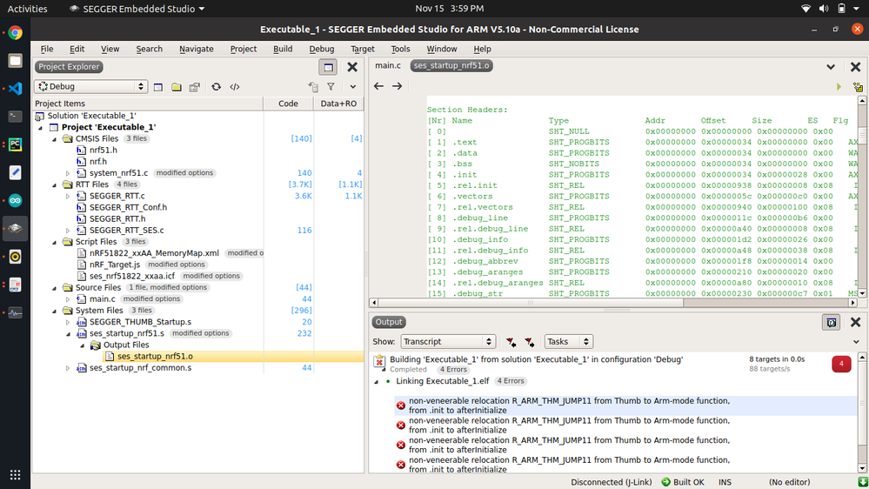Open the Build menu
869x489 pixels.
click(x=283, y=49)
